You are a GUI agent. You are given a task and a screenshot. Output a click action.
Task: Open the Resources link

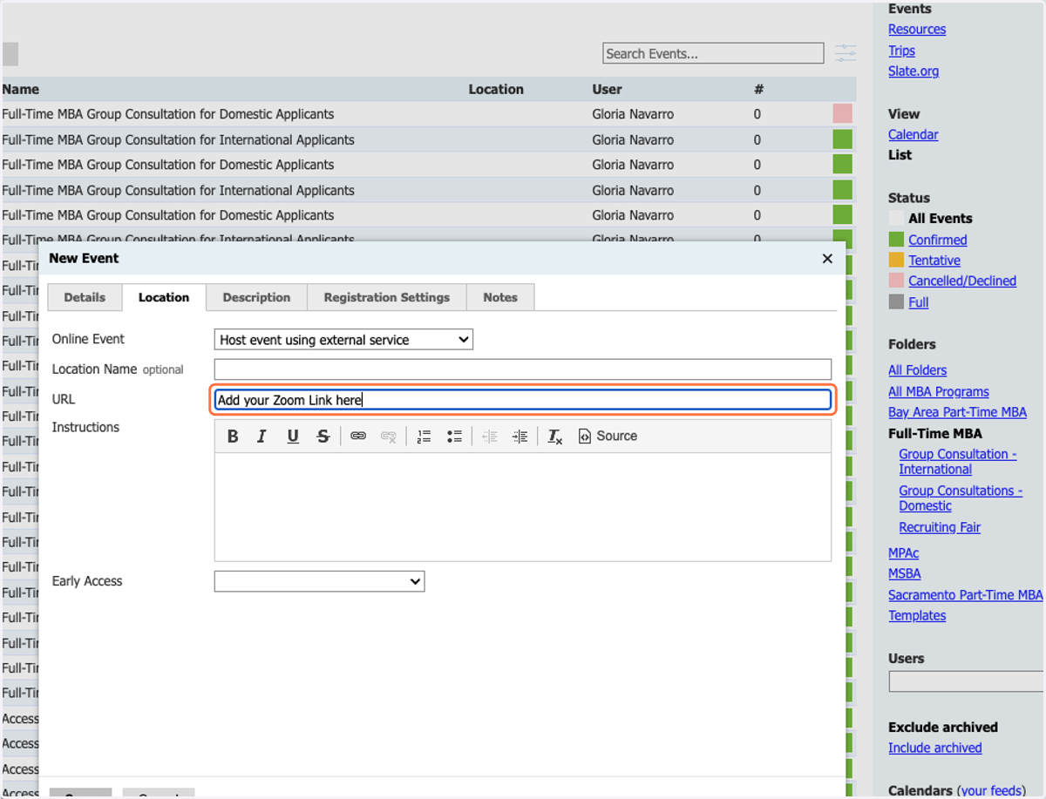point(917,30)
